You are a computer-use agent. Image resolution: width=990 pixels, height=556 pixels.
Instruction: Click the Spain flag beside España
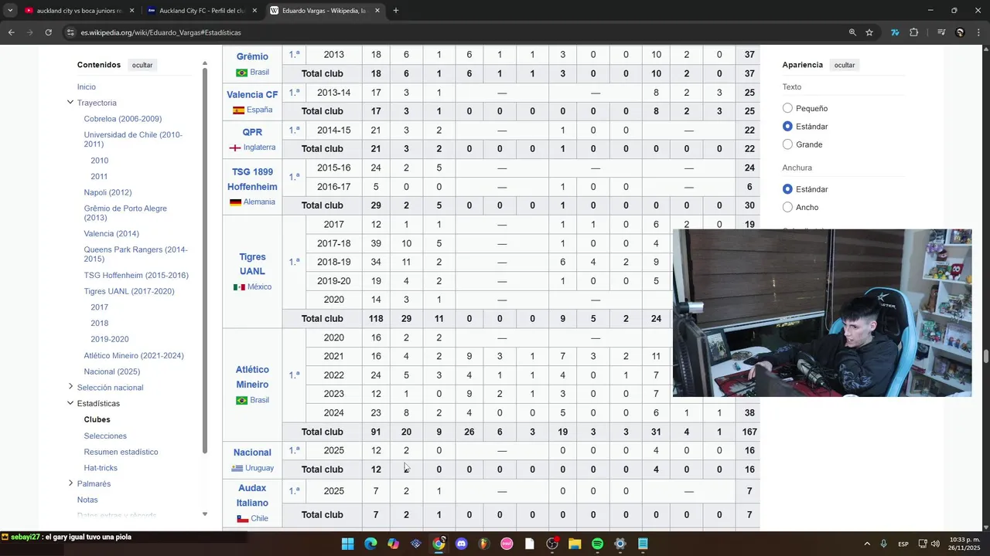coord(238,110)
